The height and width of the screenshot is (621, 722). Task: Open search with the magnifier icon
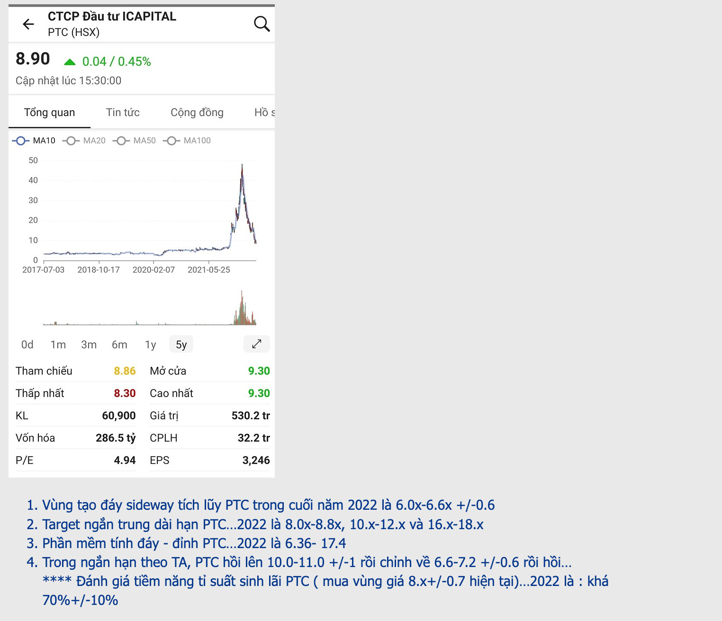262,24
